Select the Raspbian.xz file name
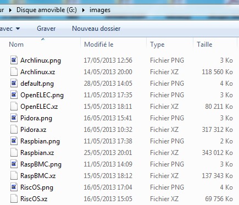Image resolution: width=239 pixels, height=205 pixels. [x=37, y=153]
